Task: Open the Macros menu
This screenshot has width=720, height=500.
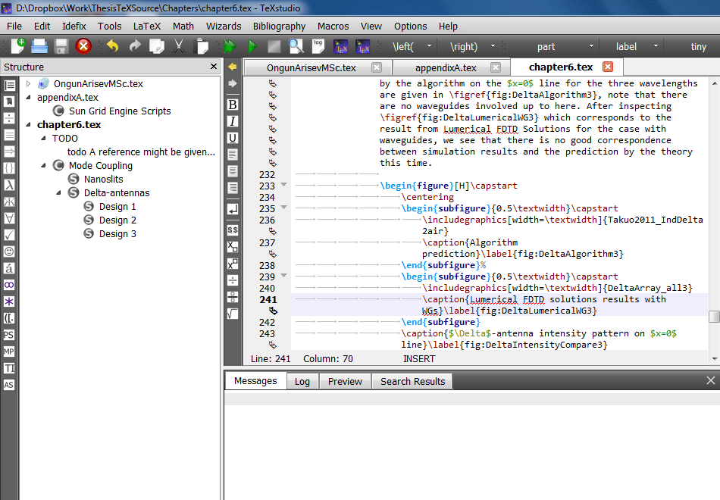Action: coord(333,27)
